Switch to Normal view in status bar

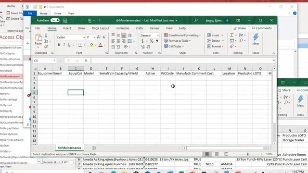(207, 154)
